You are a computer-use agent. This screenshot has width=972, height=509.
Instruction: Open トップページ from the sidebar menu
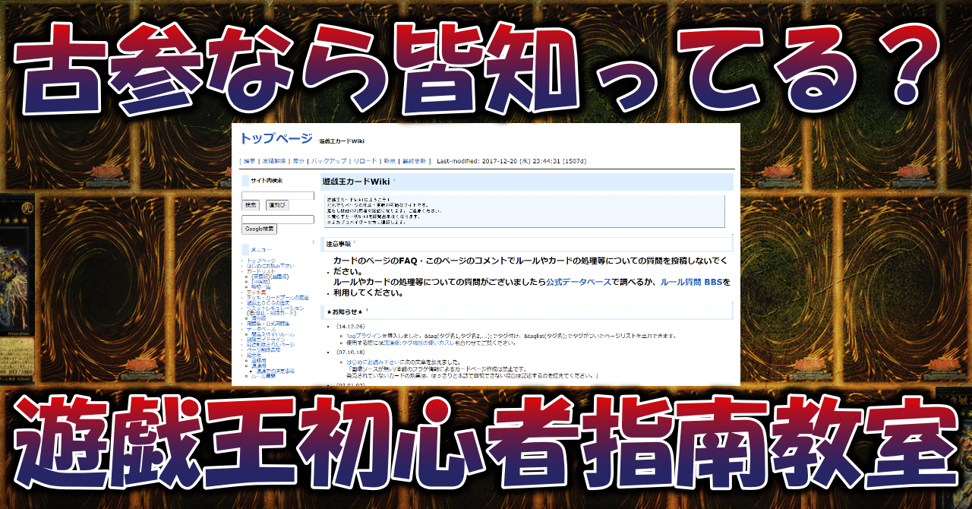pyautogui.click(x=262, y=261)
